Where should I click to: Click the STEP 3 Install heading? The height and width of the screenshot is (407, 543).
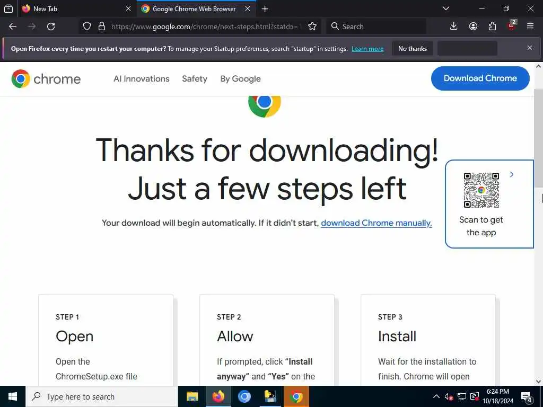coord(397,336)
